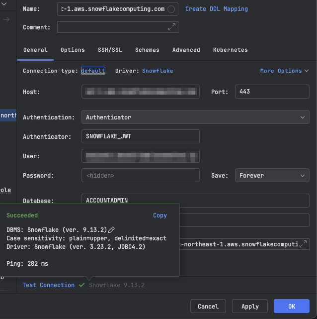Change the connection type default link
This screenshot has width=317, height=319.
(x=93, y=71)
